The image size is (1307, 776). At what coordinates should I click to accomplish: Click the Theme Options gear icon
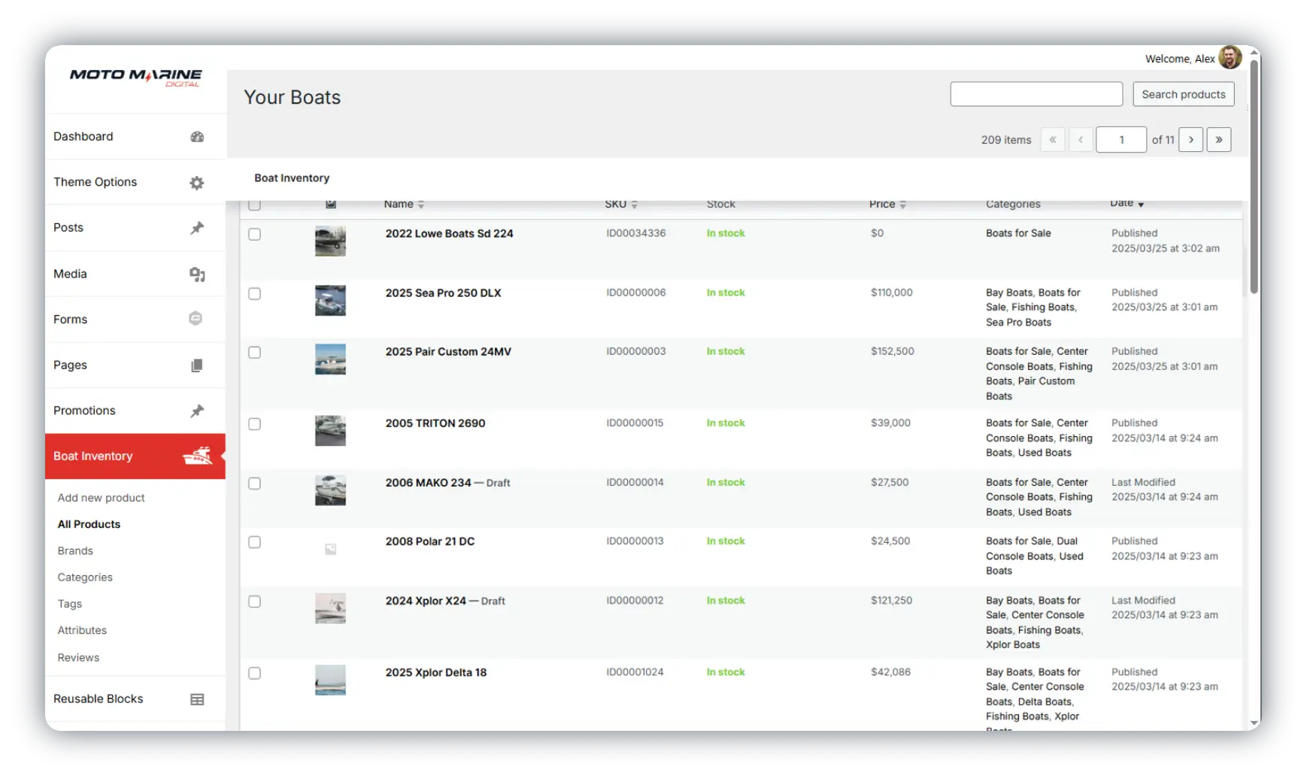[197, 183]
